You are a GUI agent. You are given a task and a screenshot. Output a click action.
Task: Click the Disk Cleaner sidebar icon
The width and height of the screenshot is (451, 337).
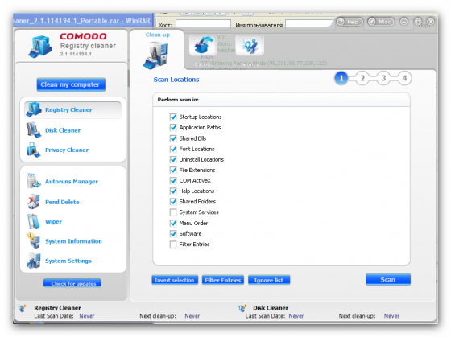click(x=34, y=130)
